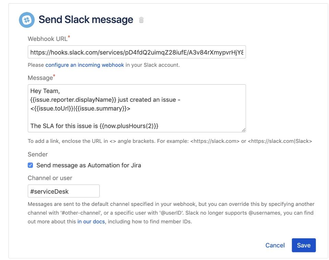This screenshot has width=329, height=260.
Task: Click the 'Webhook URL' label
Action: [48, 39]
